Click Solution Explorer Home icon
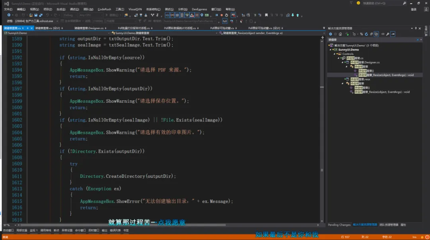The image size is (430, 240). click(x=340, y=34)
